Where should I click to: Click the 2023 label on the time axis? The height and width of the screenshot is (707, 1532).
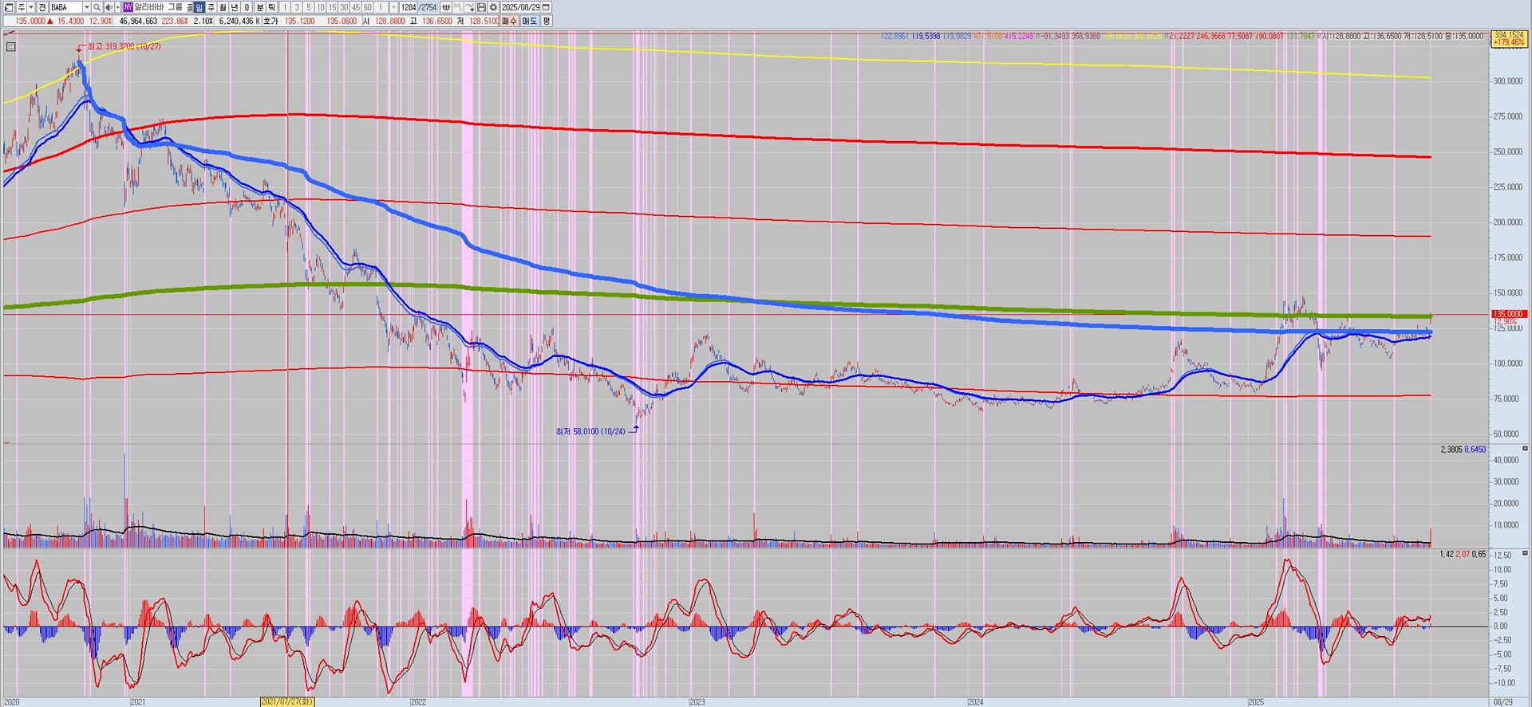tap(697, 702)
